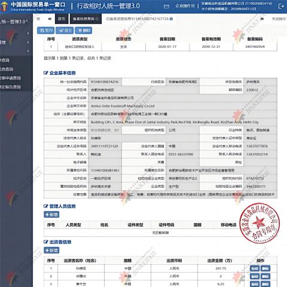Click the 资质状态 column header
The image size is (287, 287).
[123, 39]
